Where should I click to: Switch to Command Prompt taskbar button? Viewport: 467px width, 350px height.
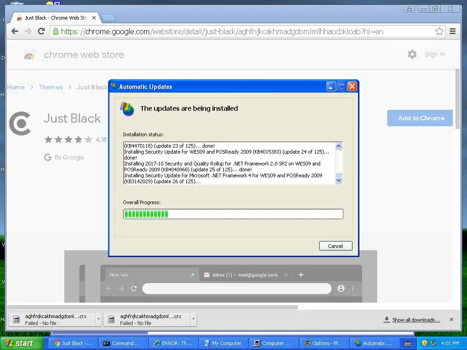pos(123,343)
